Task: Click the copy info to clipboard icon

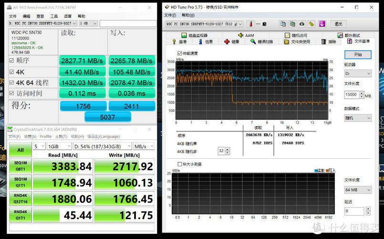Action: coord(283,24)
